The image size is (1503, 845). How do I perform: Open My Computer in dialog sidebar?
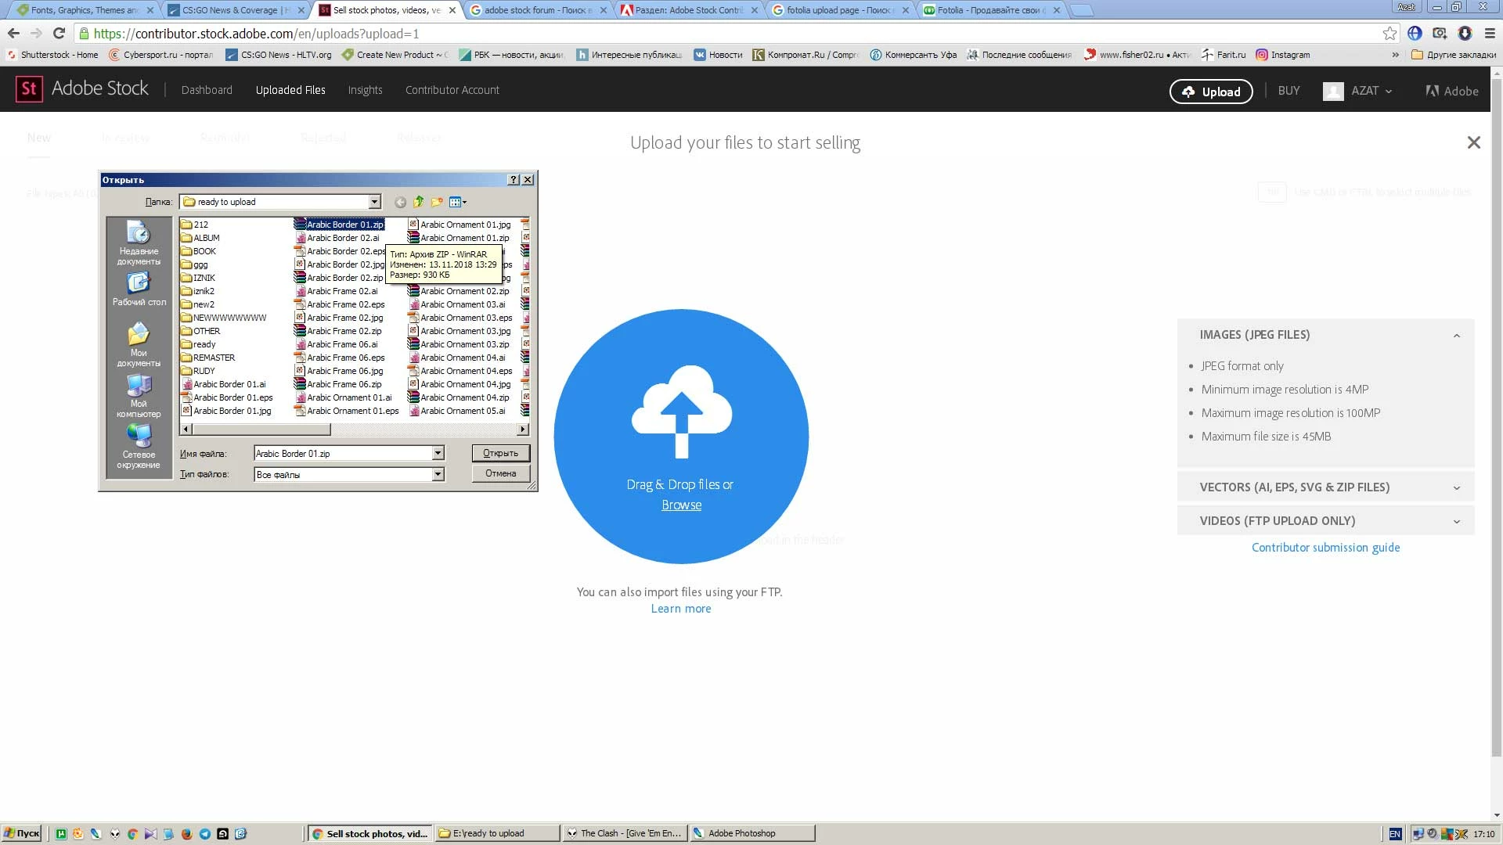pos(139,395)
